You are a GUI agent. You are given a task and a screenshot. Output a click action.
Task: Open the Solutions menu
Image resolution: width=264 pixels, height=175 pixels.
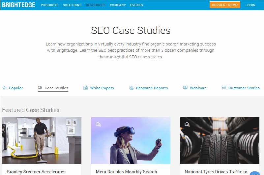point(72,5)
